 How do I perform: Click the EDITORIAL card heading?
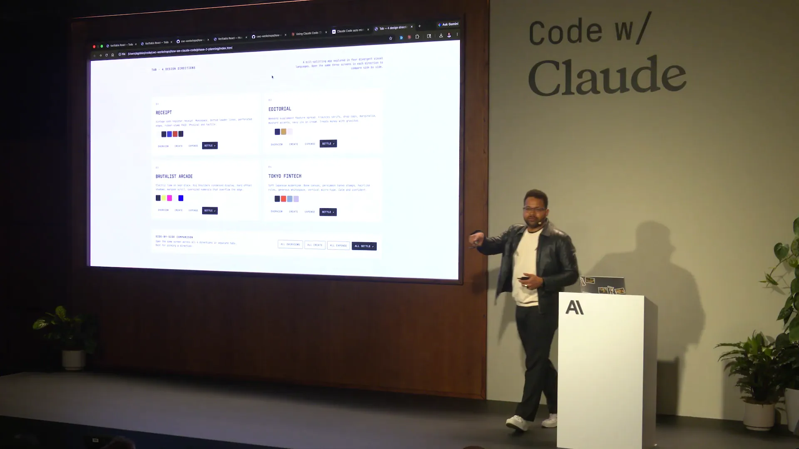(x=280, y=109)
